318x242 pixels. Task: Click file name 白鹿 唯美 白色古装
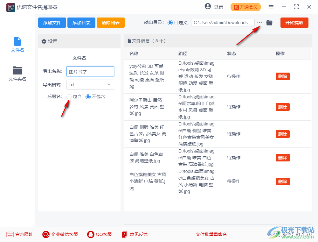146,158
